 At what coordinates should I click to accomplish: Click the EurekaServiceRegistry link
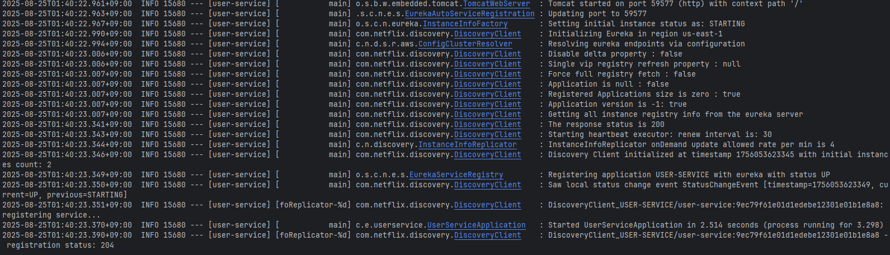click(456, 175)
